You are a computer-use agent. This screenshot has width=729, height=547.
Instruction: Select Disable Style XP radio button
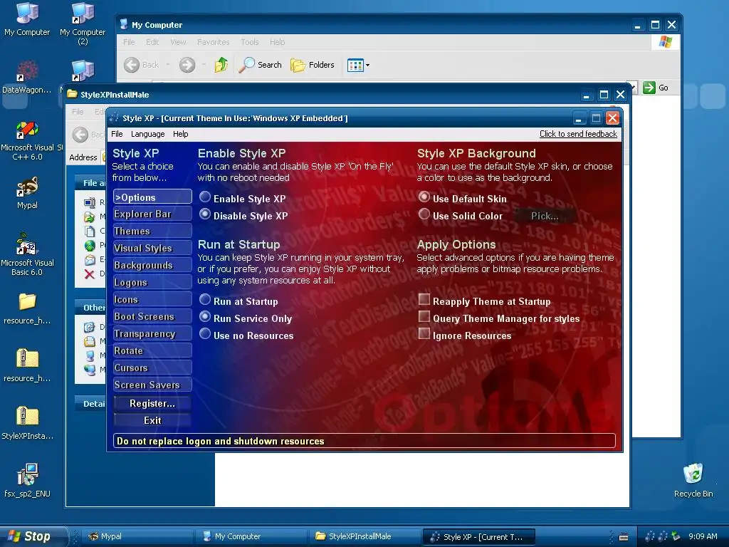205,214
